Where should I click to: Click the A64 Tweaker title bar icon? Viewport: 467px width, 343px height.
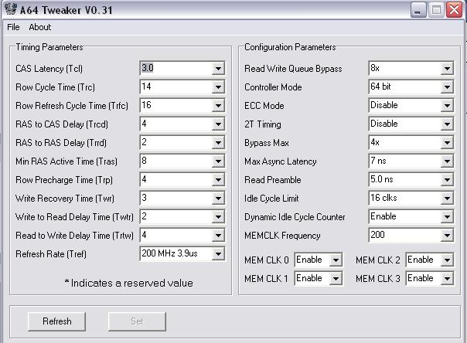point(10,10)
